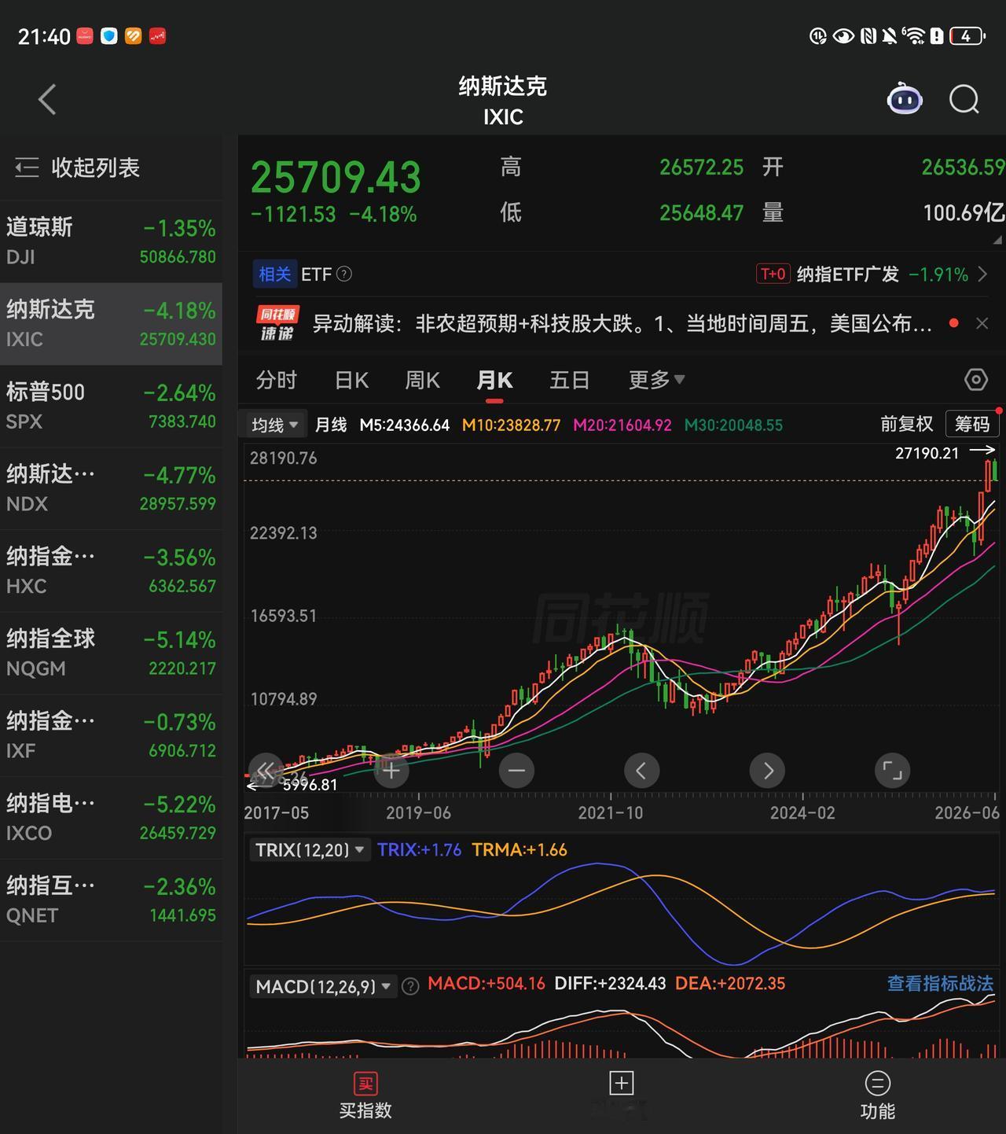1006x1134 pixels.
Task: Tap the plus add-to-watchlist icon
Action: coord(621,1084)
